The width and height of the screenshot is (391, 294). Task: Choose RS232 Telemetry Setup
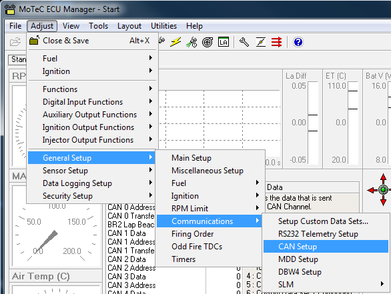[x=326, y=234]
